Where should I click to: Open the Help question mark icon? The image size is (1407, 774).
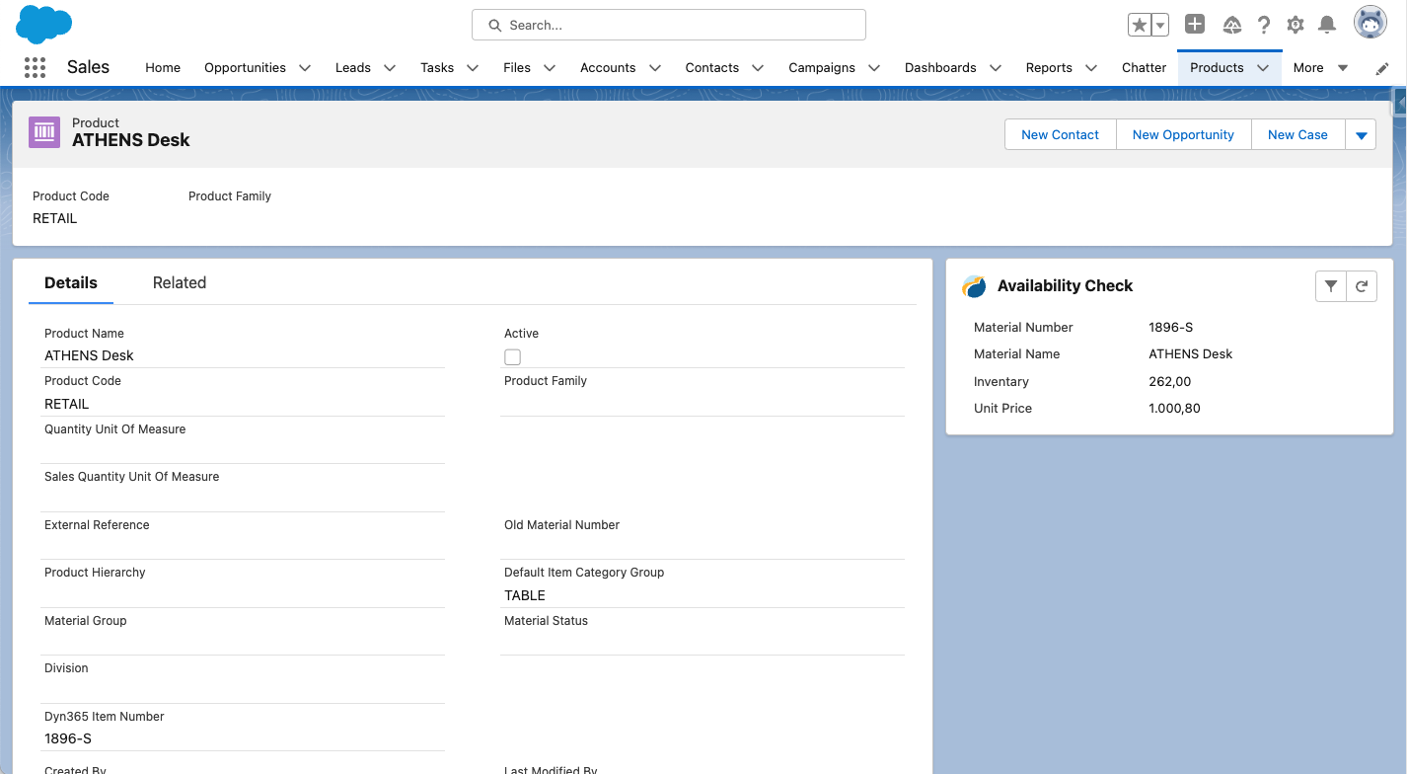1264,25
